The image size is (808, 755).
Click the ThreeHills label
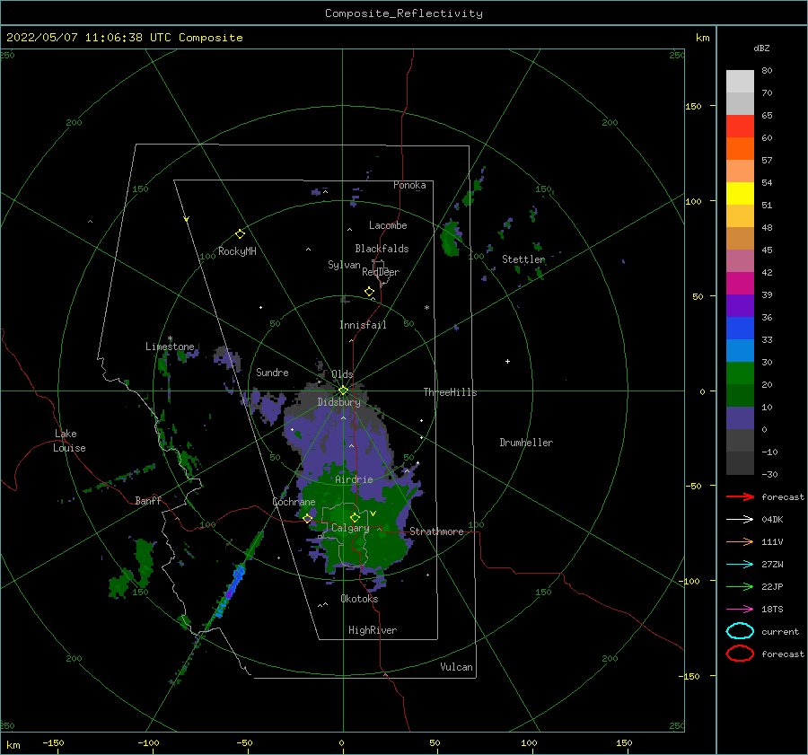[x=451, y=392]
